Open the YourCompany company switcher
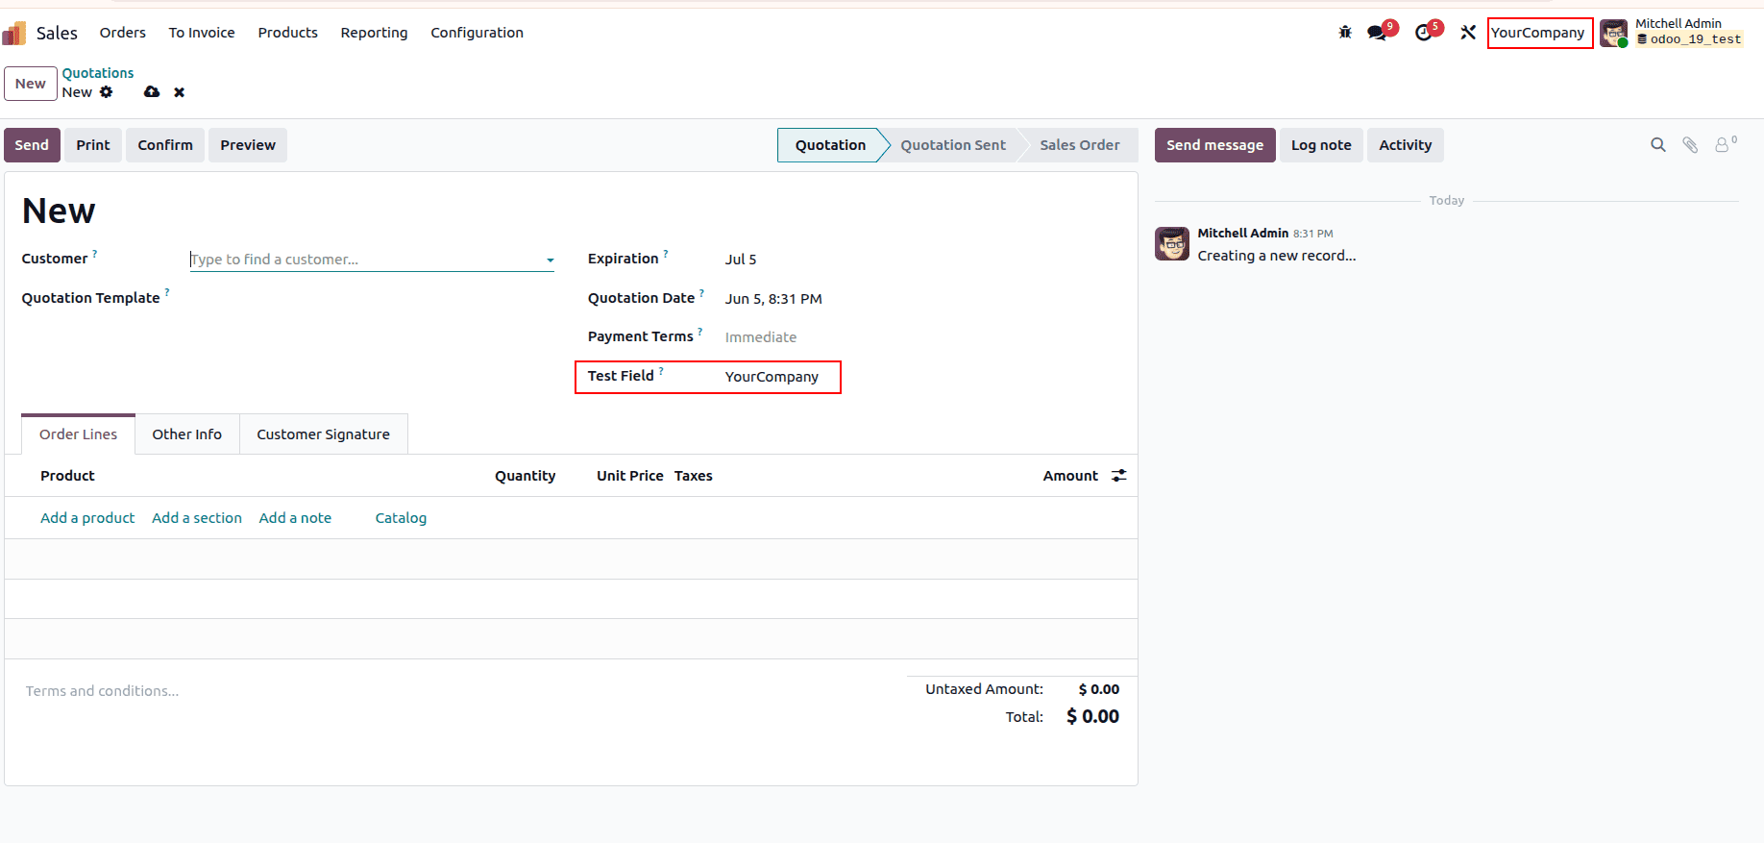The image size is (1764, 843). (x=1538, y=33)
